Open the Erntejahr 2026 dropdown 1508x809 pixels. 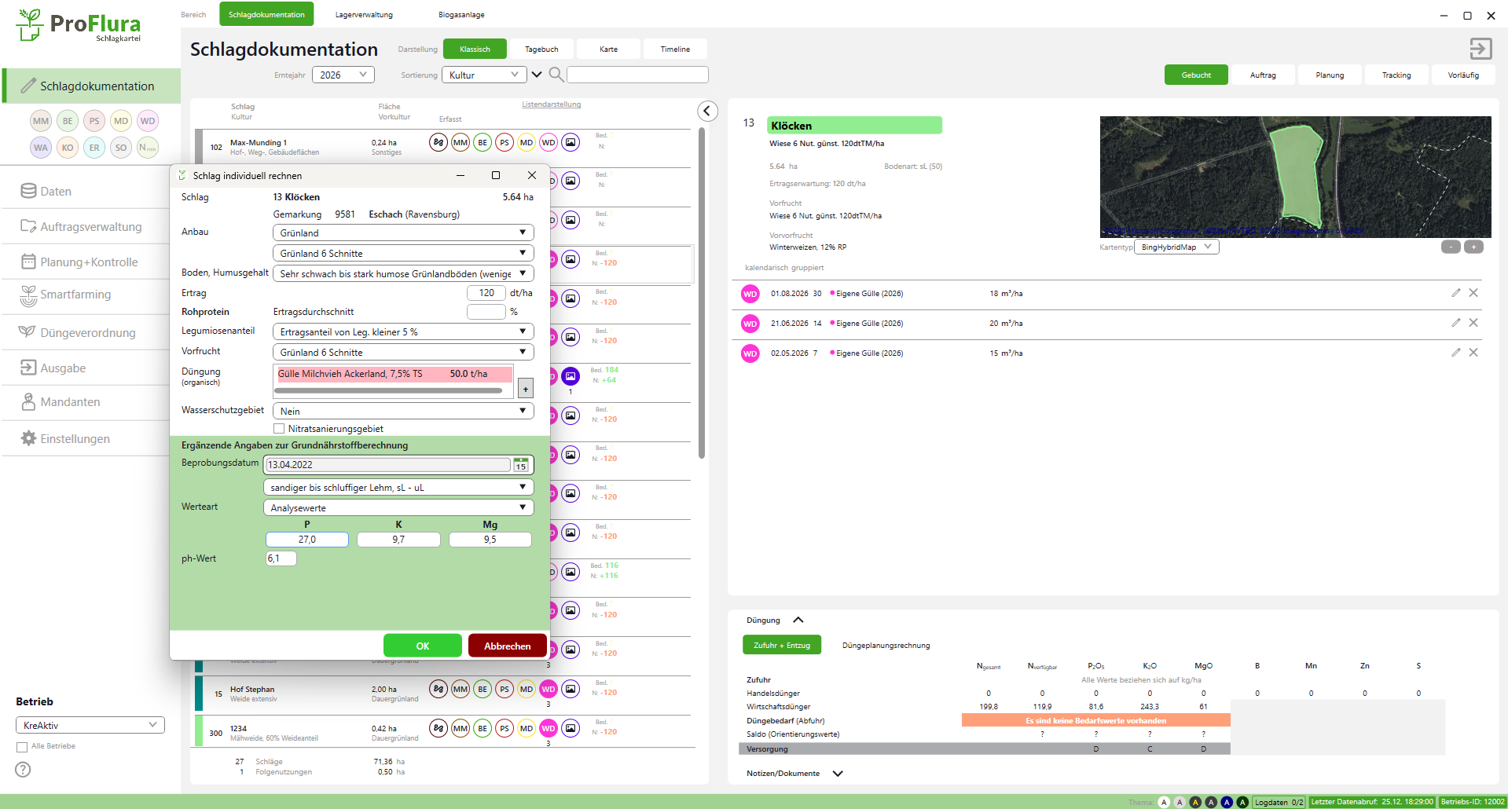(343, 75)
